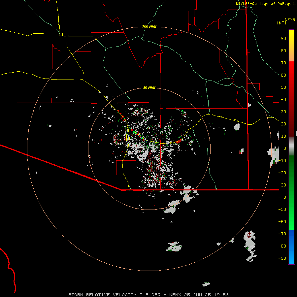Screen dimensions: 297x297
Task: Click the NEXR label above the scale
Action: click(290, 20)
